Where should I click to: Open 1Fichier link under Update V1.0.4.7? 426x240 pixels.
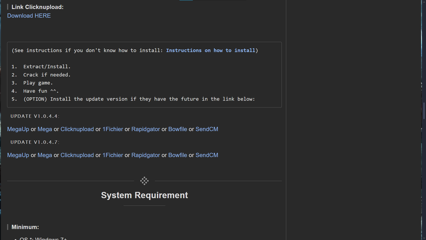(x=113, y=155)
